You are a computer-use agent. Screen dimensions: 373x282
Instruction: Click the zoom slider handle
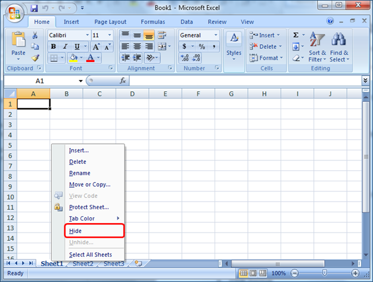tap(325, 273)
